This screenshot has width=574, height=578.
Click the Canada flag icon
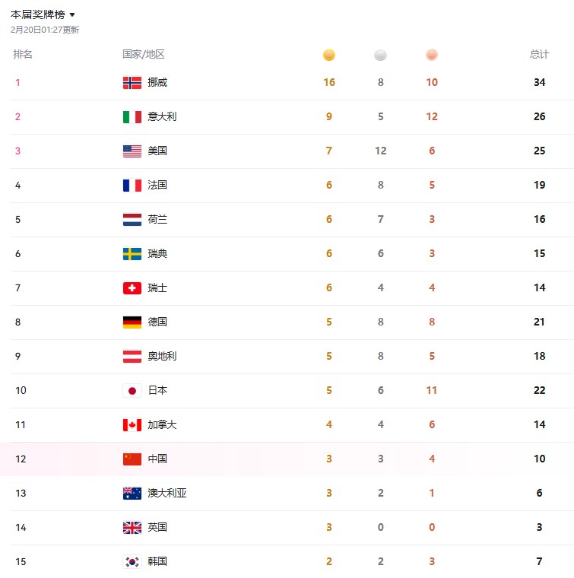click(132, 425)
